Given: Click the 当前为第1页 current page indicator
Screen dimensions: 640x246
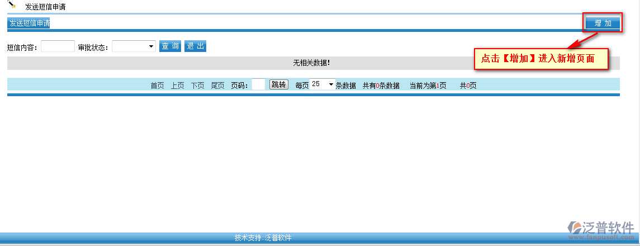Looking at the screenshot, I should [x=428, y=86].
